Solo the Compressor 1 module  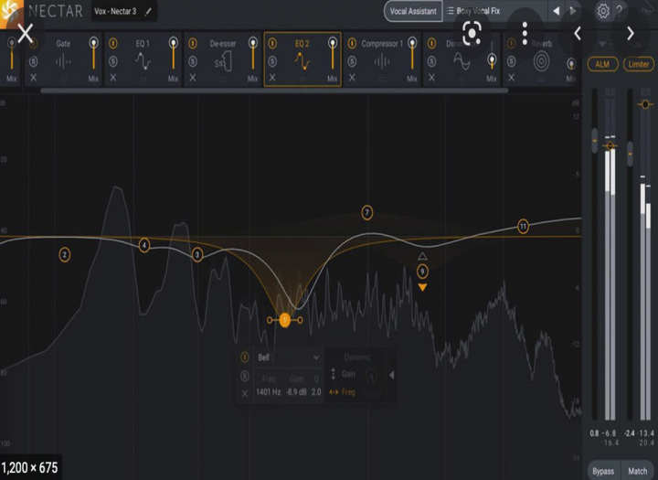(352, 62)
